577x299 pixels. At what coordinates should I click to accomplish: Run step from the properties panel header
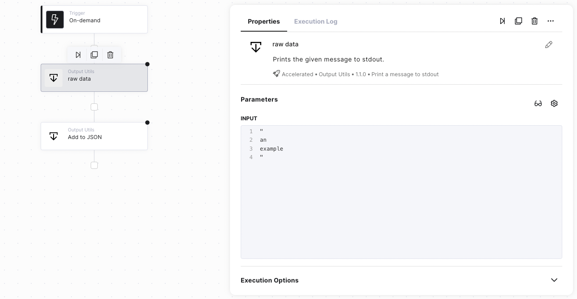point(502,21)
